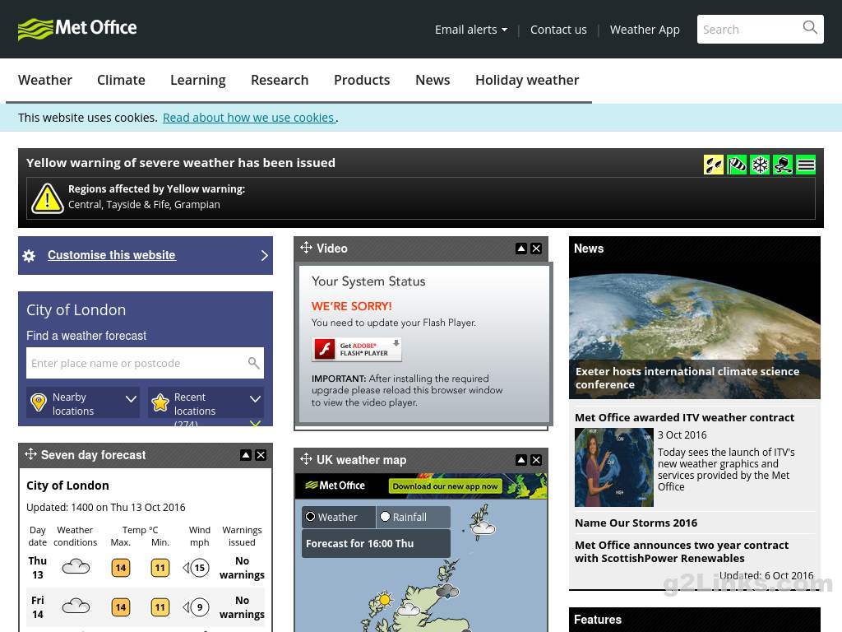Click the location search magnifier icon
842x632 pixels.
(254, 363)
